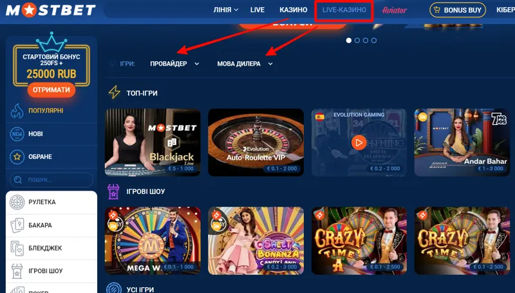Open the Andar Bahar game
This screenshot has height=293, width=515.
[462, 142]
